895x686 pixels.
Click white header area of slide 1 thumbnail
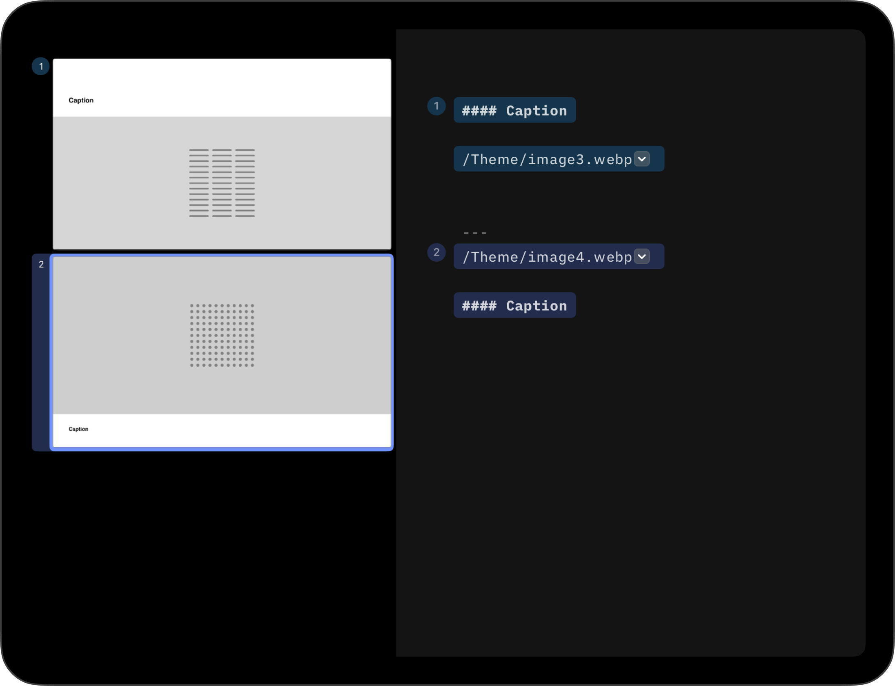(x=245, y=82)
